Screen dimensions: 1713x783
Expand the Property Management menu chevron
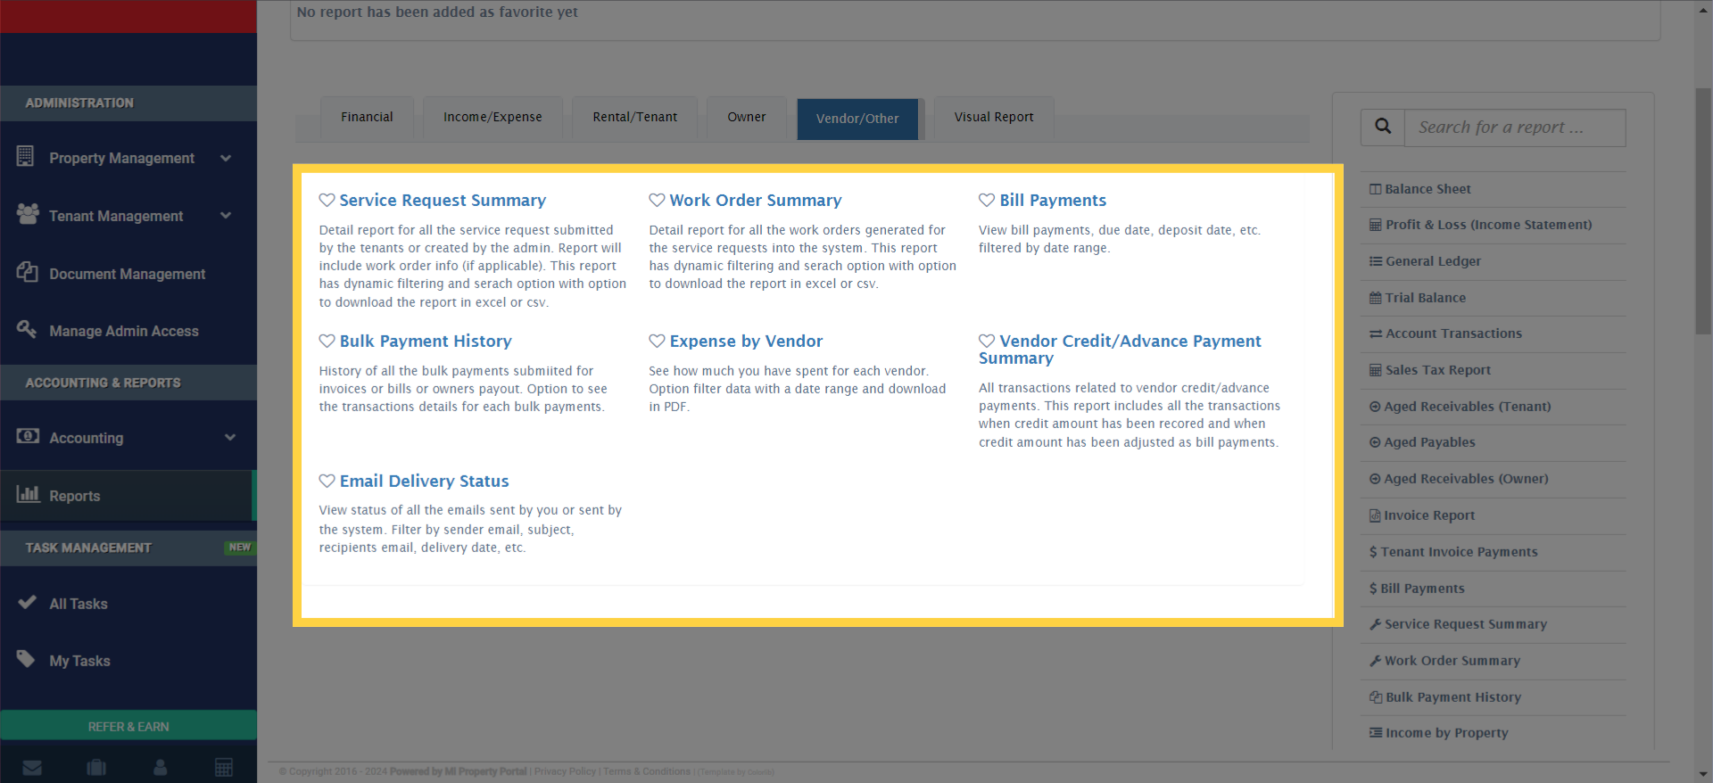226,158
